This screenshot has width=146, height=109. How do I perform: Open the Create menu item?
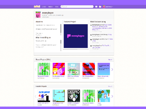[44, 7]
